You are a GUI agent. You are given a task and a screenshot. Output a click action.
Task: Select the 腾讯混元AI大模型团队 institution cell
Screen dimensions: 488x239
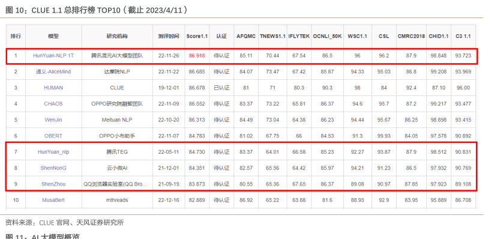pyautogui.click(x=117, y=56)
